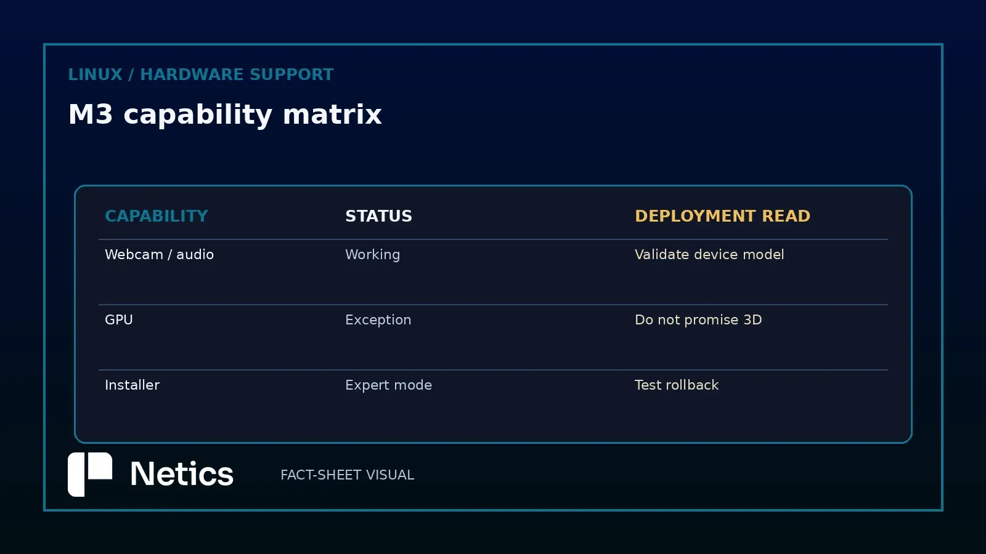Image resolution: width=986 pixels, height=554 pixels.
Task: Click the Test rollback cell
Action: click(x=677, y=385)
